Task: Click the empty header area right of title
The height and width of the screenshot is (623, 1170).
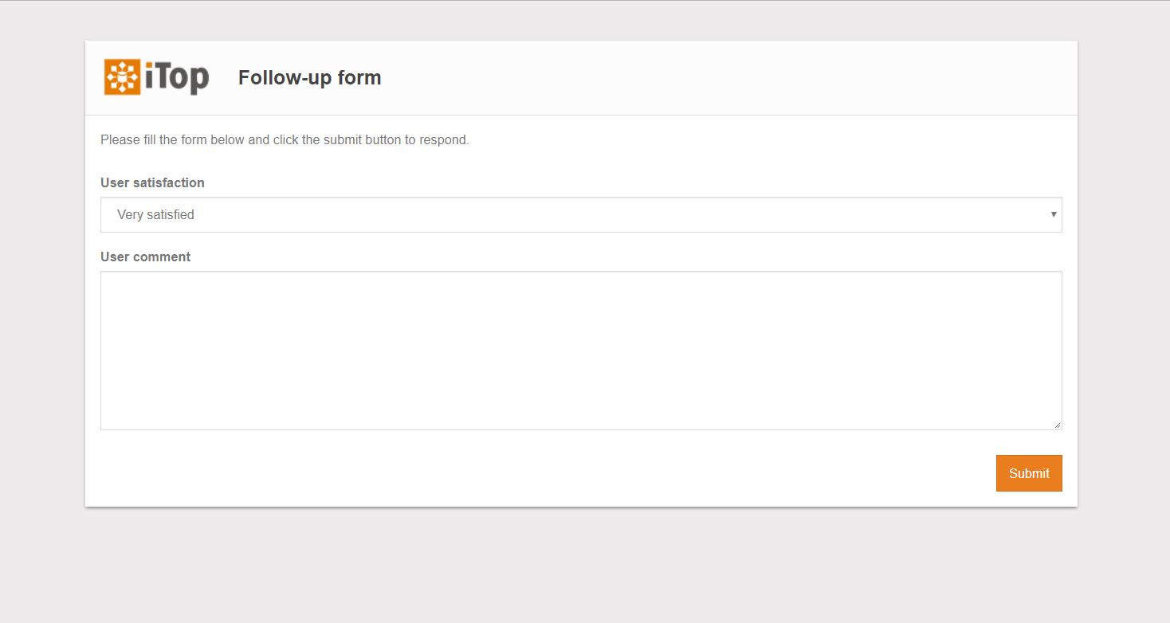Action: (x=717, y=78)
